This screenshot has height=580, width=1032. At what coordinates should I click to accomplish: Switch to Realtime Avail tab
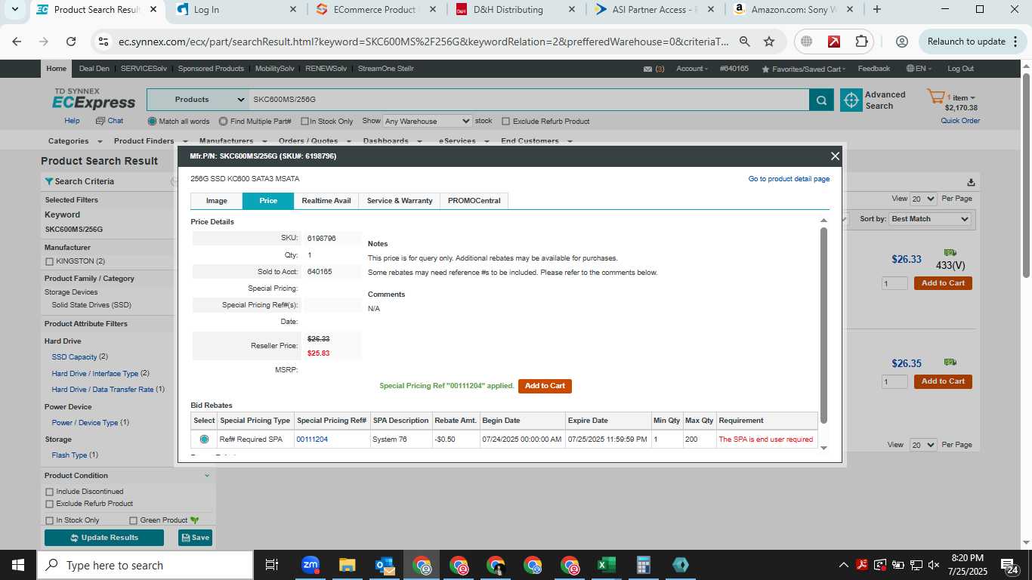click(x=326, y=201)
